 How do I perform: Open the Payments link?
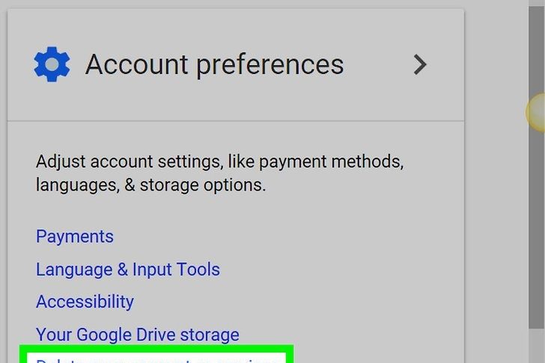click(75, 237)
